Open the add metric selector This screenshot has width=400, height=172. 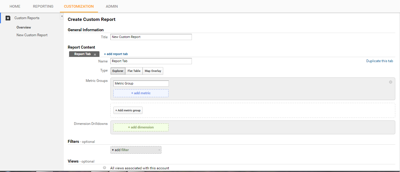[x=141, y=93]
